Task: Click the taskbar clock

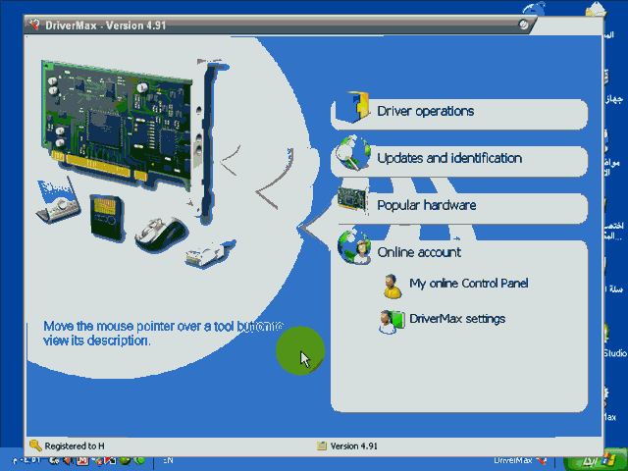Action: 26,460
